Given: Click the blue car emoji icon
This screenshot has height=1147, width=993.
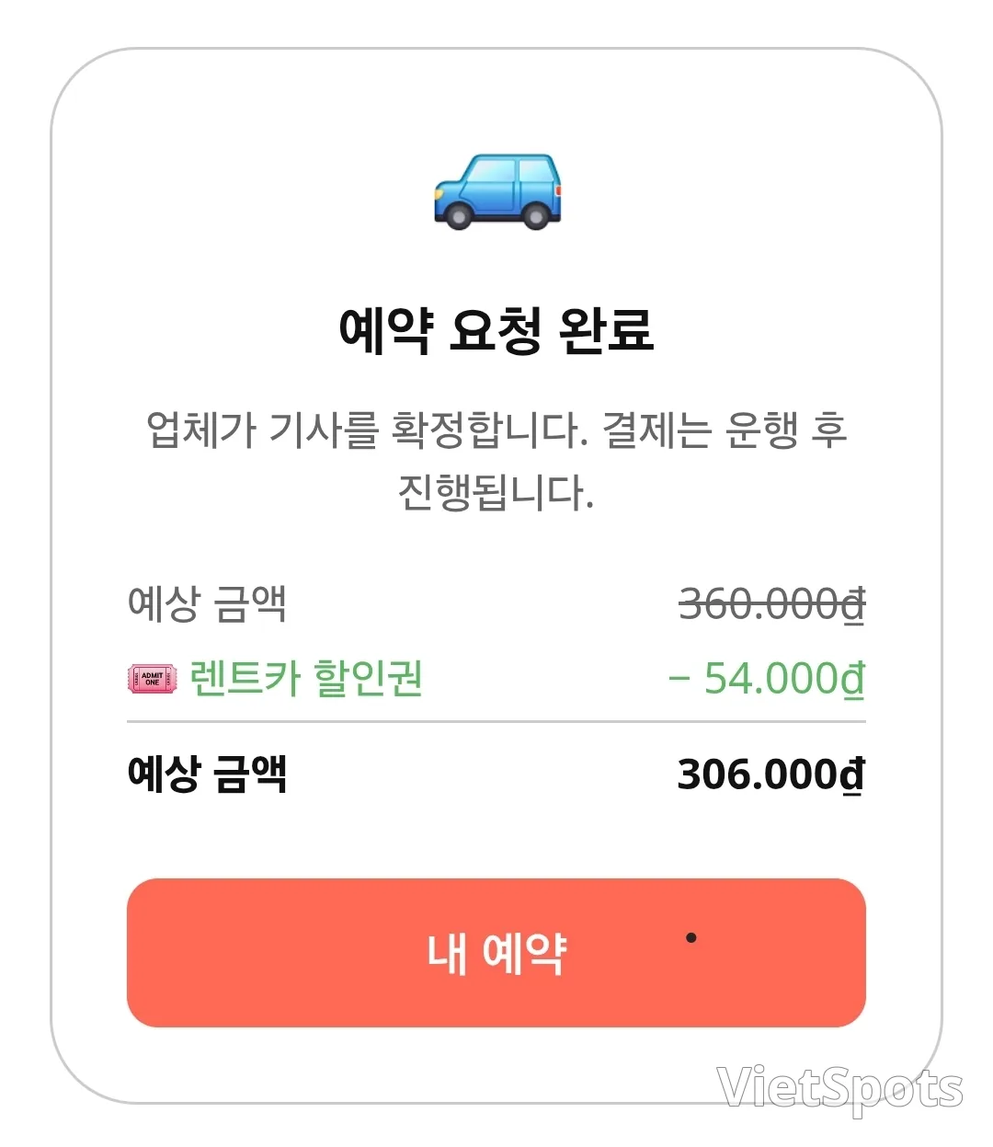Looking at the screenshot, I should [497, 192].
